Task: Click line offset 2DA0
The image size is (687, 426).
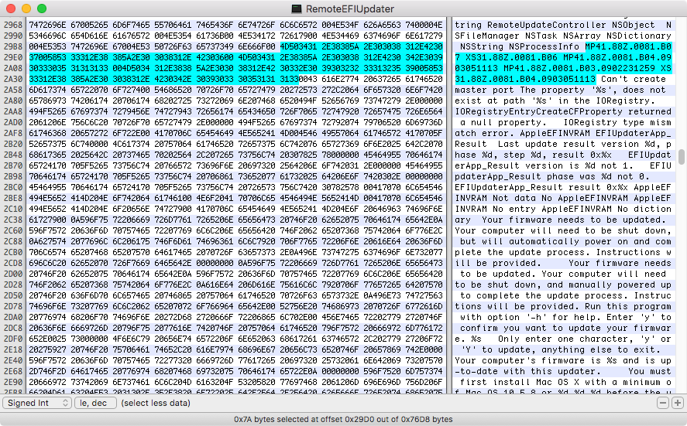Action: click(x=13, y=317)
